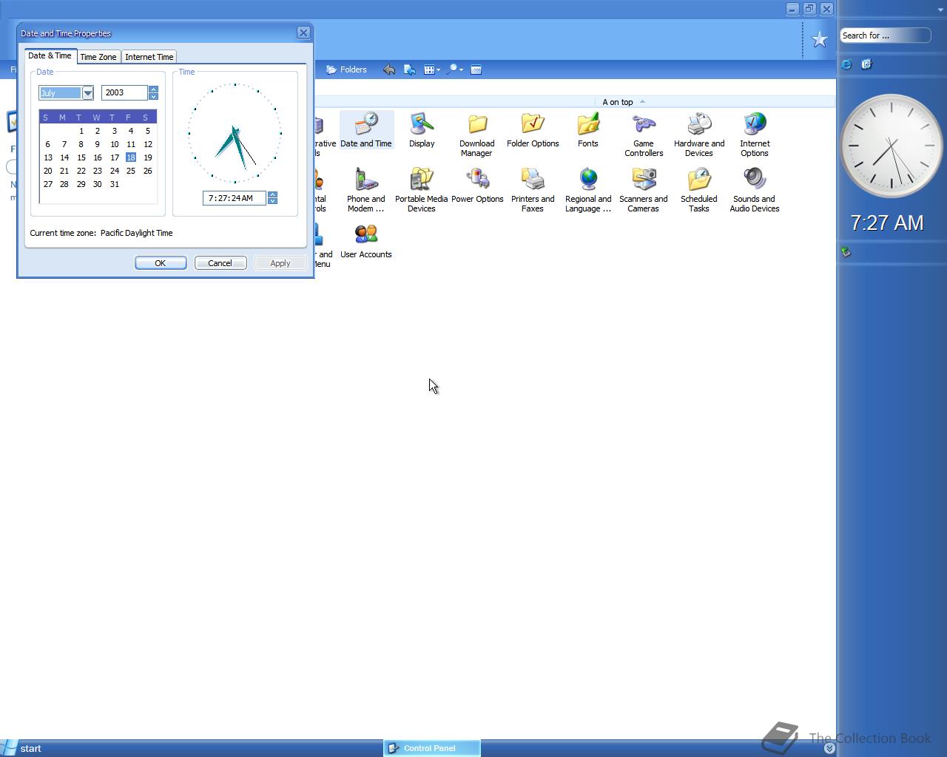Click the 'Search for ...' box

click(x=885, y=35)
